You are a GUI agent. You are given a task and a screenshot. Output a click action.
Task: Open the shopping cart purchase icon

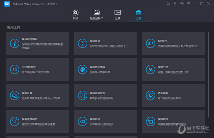click(x=168, y=4)
